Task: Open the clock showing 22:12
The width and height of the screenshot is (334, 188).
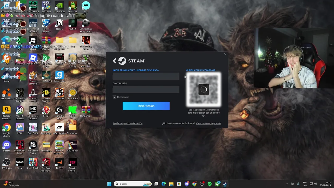Action: click(x=325, y=184)
